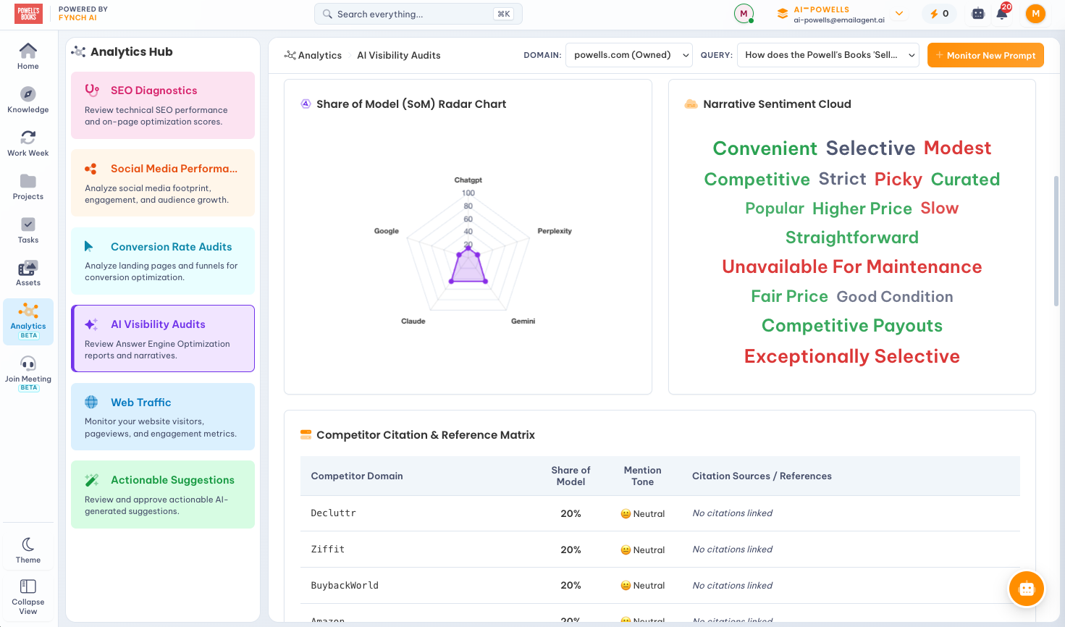Click the Conversion Rate Audits cursor icon
This screenshot has width=1065, height=627.
tap(89, 247)
